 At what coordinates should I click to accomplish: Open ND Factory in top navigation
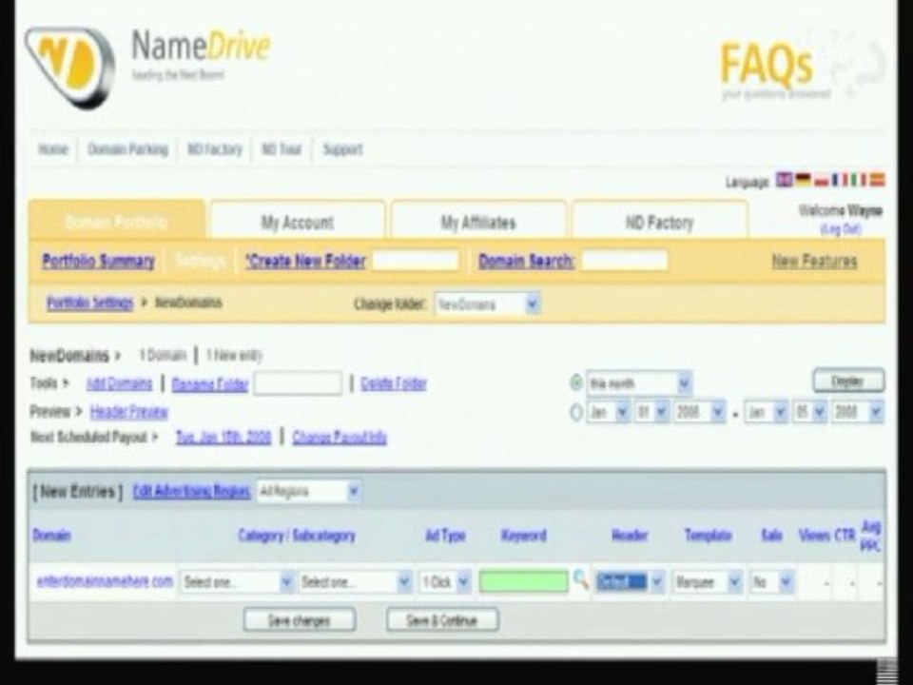(214, 149)
